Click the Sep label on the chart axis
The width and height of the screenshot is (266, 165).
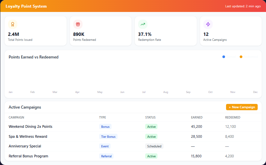click(188, 92)
